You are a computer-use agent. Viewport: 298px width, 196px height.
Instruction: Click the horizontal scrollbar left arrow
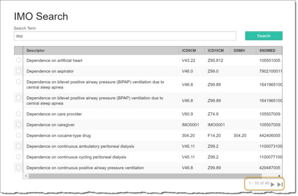pos(26,176)
